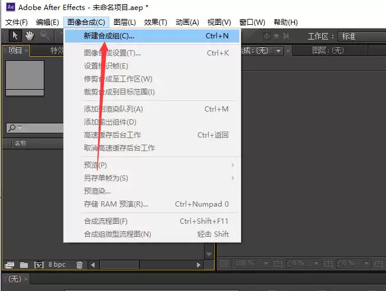Click the 图像合成(C) menu
Image resolution: width=386 pixels, height=291 pixels.
(86, 22)
